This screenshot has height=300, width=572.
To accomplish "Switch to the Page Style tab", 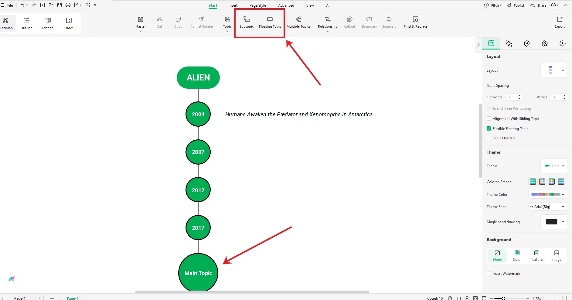I will (x=258, y=5).
